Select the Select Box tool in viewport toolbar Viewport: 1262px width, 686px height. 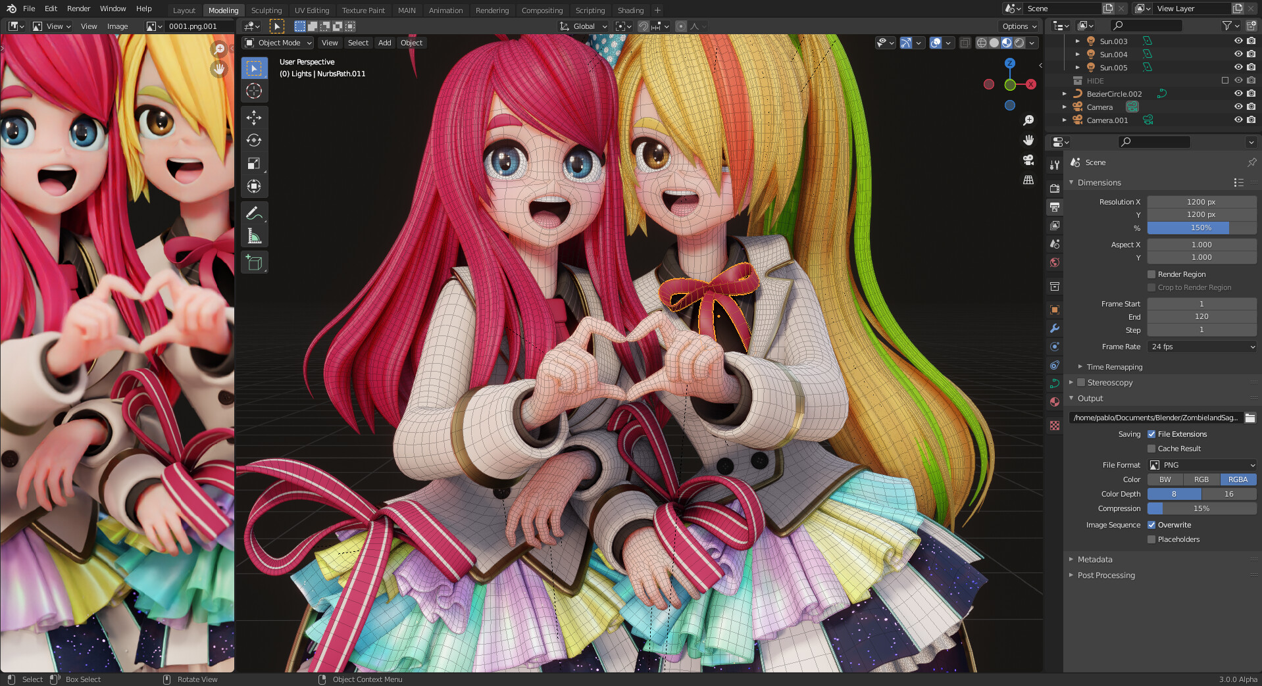[254, 68]
